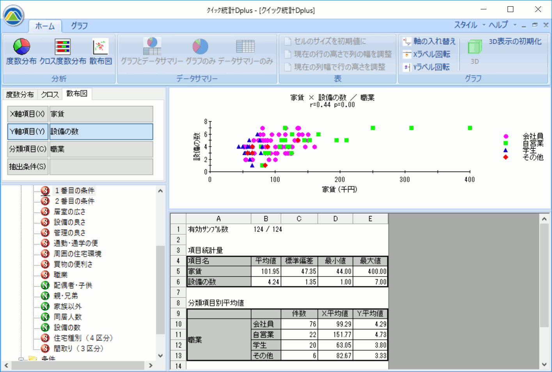
Task: Select 間取り（３区分） variable
Action: pyautogui.click(x=78, y=348)
